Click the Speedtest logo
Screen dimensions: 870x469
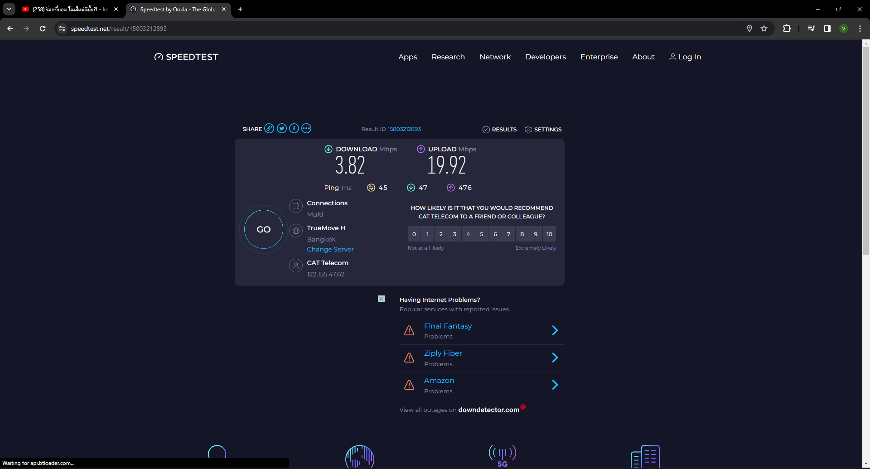(186, 57)
